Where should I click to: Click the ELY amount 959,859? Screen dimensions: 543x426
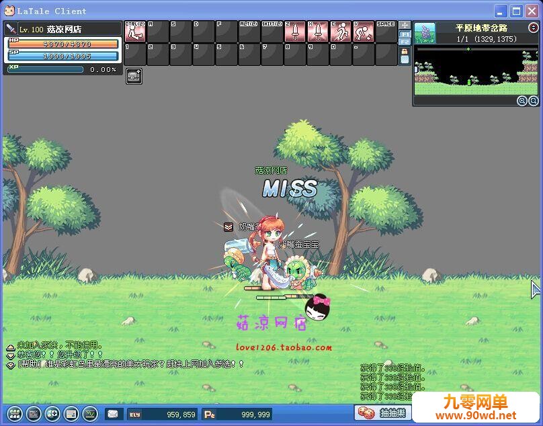click(181, 415)
